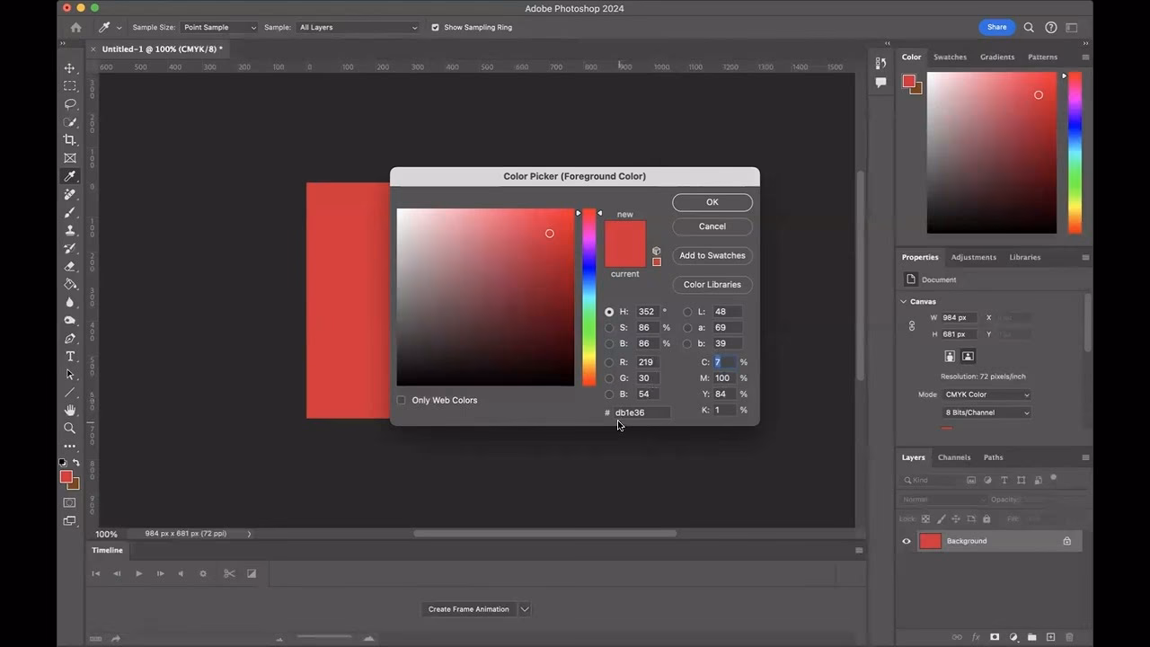1150x647 pixels.
Task: Click the OK button in Color Picker
Action: (x=712, y=201)
